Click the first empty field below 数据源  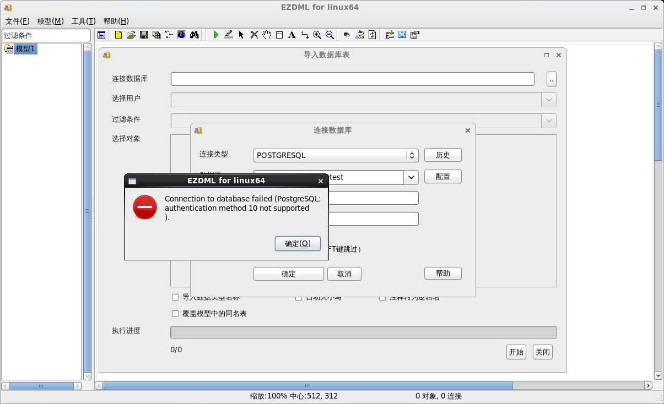click(x=373, y=198)
